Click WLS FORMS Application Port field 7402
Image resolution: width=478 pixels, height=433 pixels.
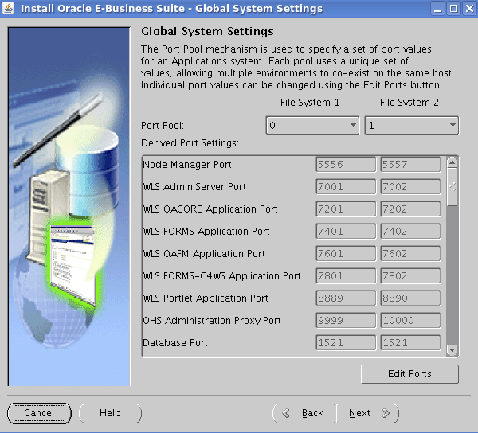(410, 231)
